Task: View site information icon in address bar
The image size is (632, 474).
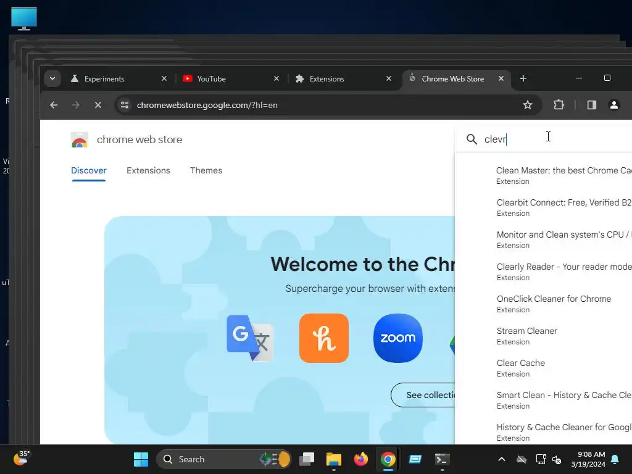Action: coord(125,105)
